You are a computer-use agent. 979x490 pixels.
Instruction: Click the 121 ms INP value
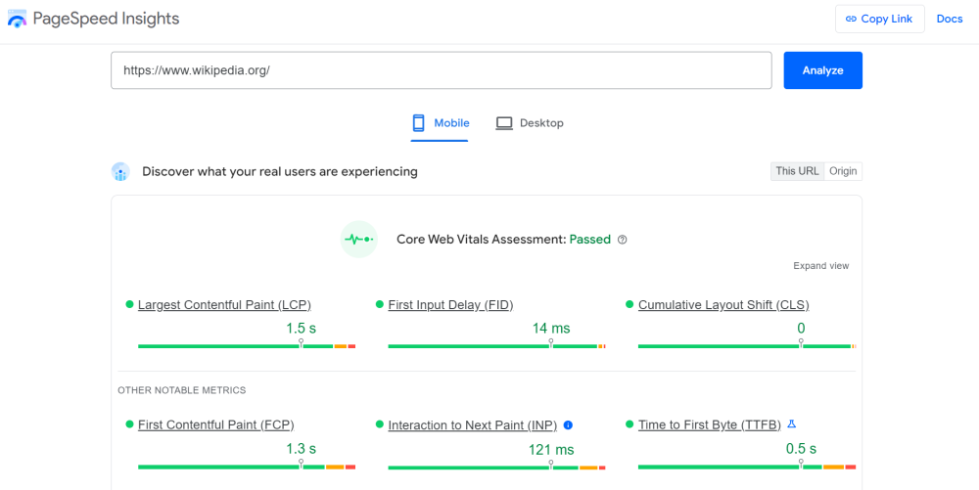click(x=551, y=449)
